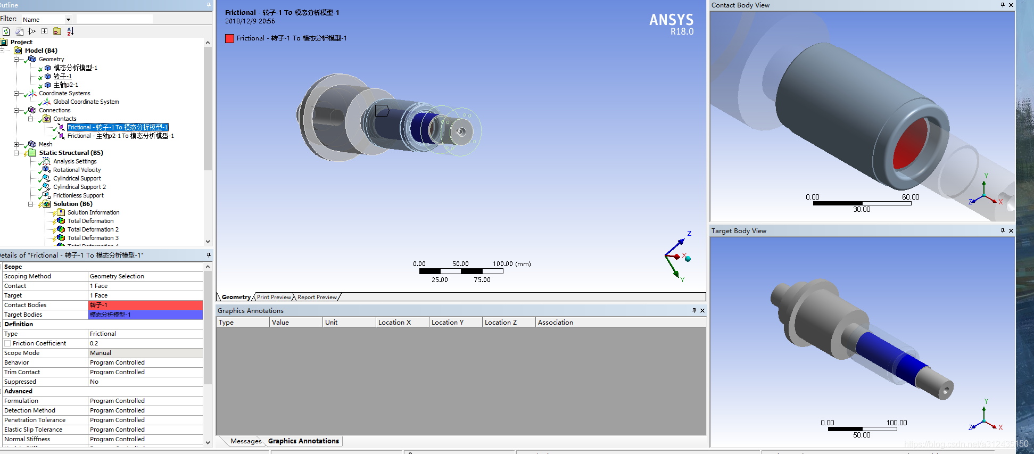
Task: Click the Analysis Settings icon
Action: (46, 161)
